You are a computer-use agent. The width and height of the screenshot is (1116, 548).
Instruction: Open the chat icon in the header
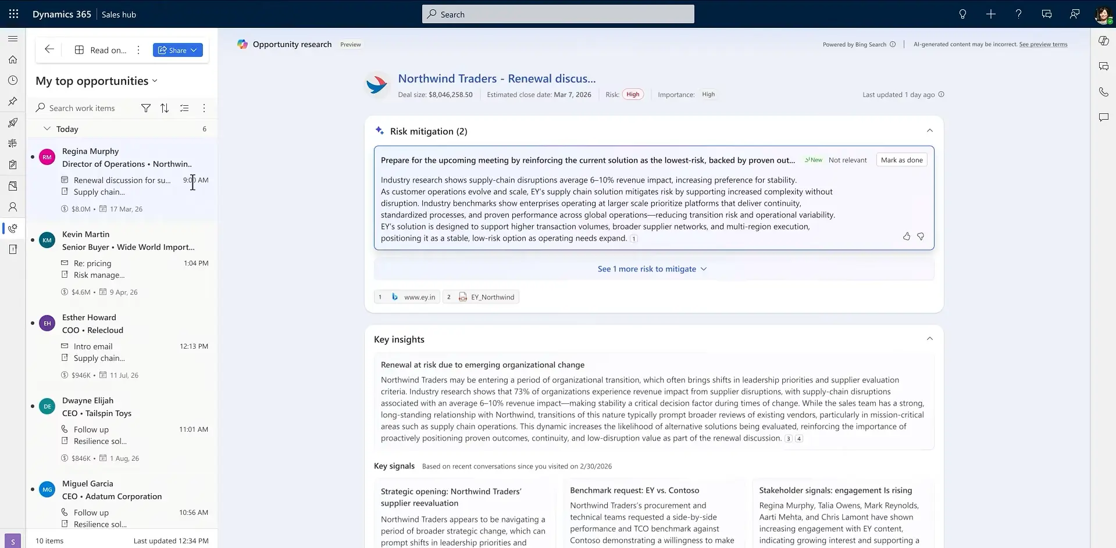[1046, 14]
